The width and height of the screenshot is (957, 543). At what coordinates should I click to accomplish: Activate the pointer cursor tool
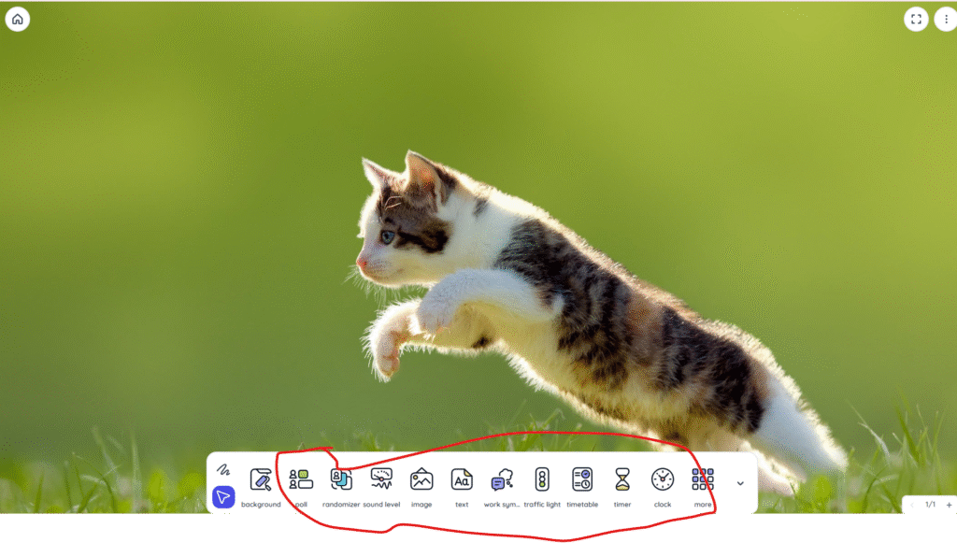[223, 497]
